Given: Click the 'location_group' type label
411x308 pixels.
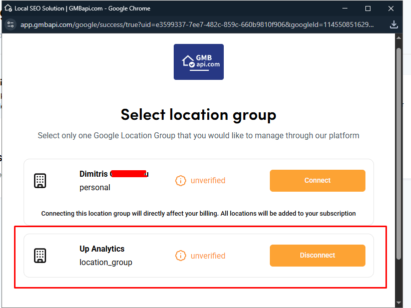Looking at the screenshot, I should pyautogui.click(x=106, y=262).
